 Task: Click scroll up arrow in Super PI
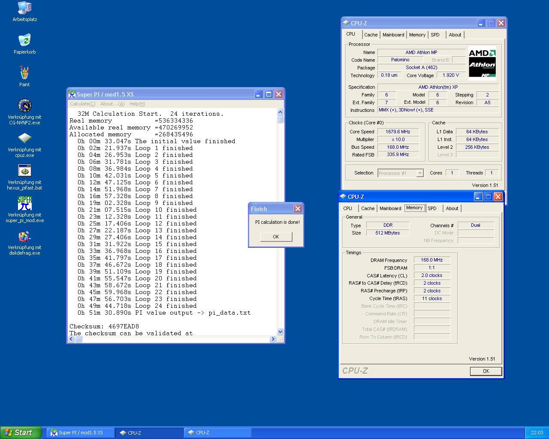click(281, 112)
